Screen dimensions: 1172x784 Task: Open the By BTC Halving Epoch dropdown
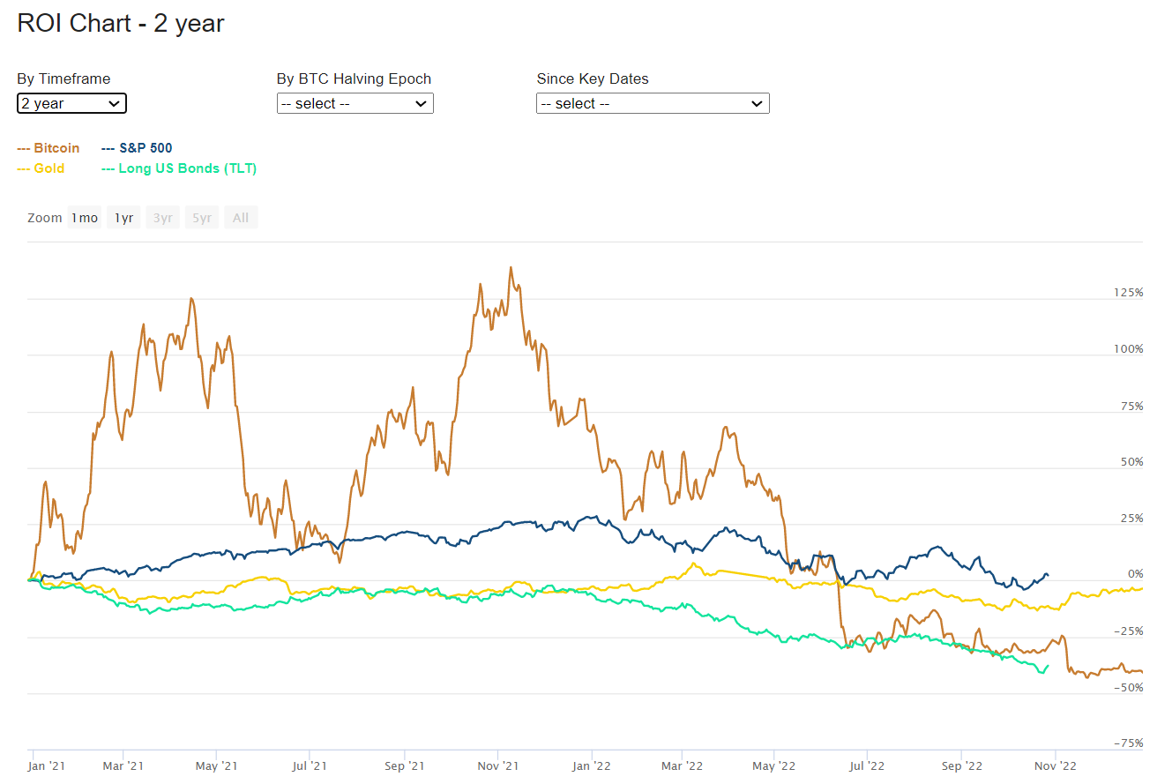pyautogui.click(x=355, y=103)
